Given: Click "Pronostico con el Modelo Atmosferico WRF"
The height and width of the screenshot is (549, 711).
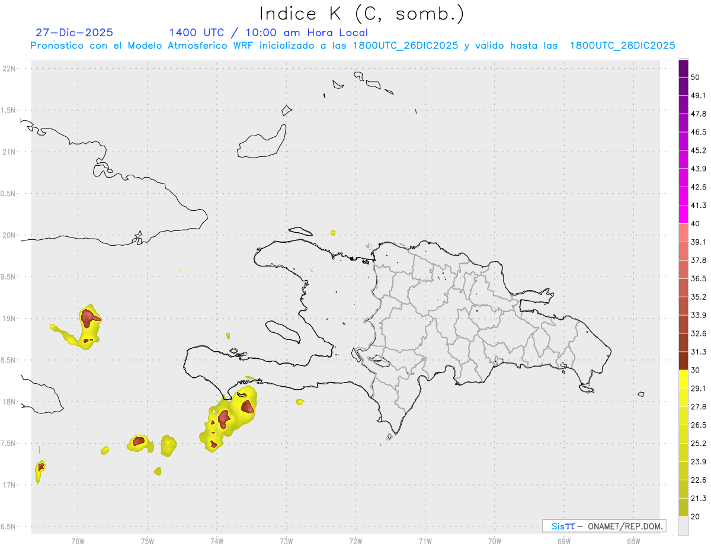Looking at the screenshot, I should coord(141,46).
